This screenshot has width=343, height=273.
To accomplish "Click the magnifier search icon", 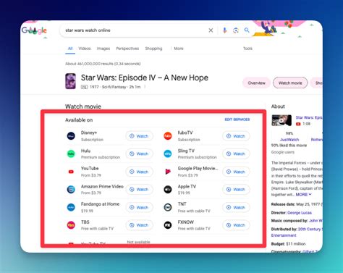I will pos(247,30).
